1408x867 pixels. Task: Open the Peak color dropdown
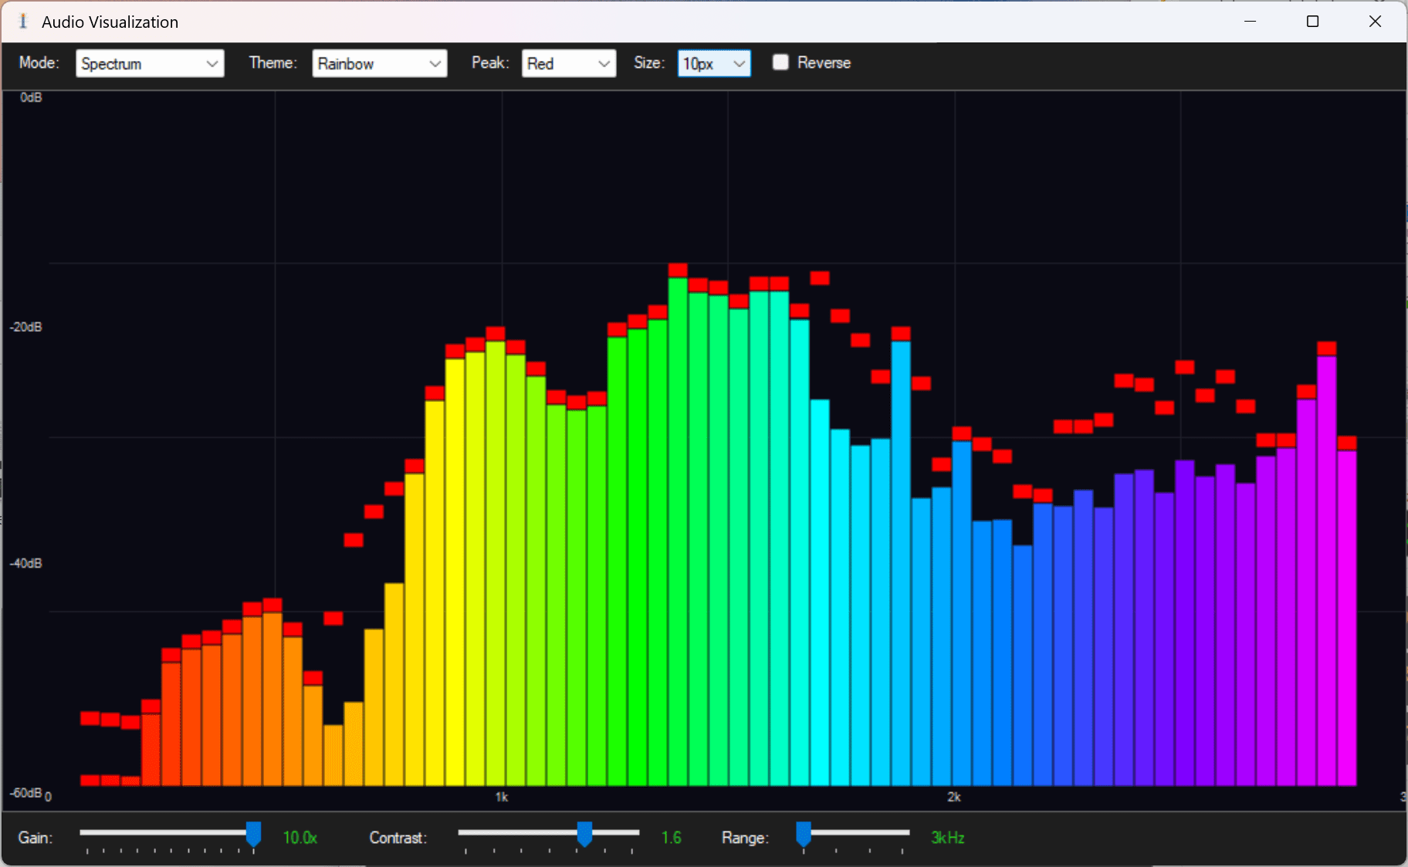click(x=569, y=63)
